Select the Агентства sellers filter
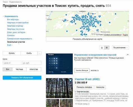This screenshot has height=107, width=133. tap(34, 69)
